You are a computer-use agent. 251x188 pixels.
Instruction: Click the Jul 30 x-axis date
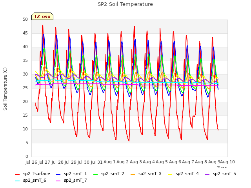(x=84, y=162)
